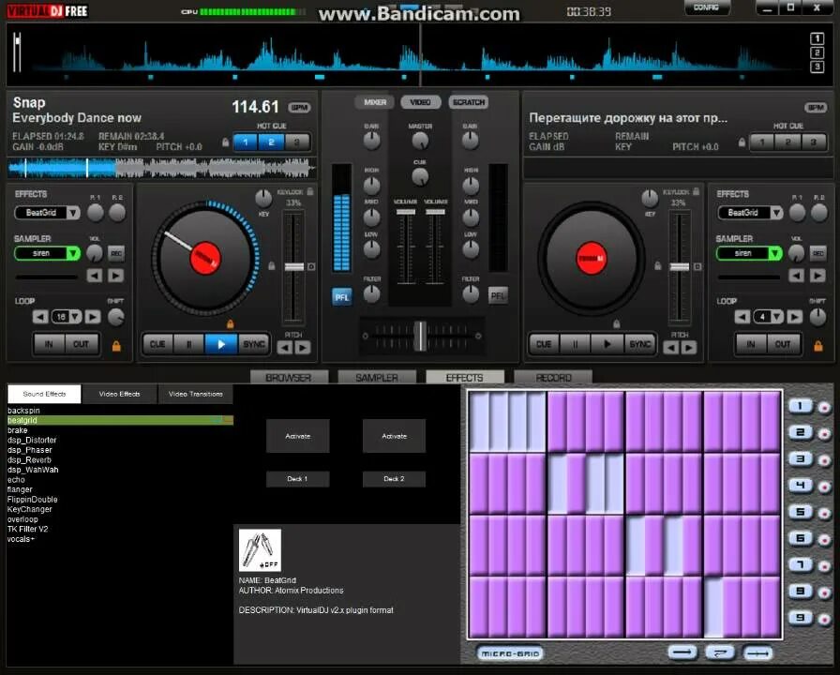Screen dimensions: 840x675
Task: Click CUE on right deck
Action: pyautogui.click(x=544, y=344)
